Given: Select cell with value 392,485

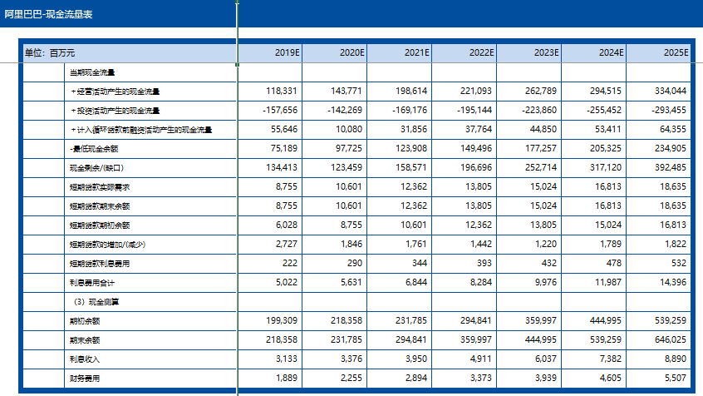Looking at the screenshot, I should click(659, 168).
